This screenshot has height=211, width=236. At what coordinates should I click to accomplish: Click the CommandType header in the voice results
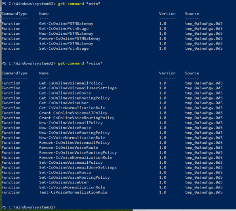(15, 73)
